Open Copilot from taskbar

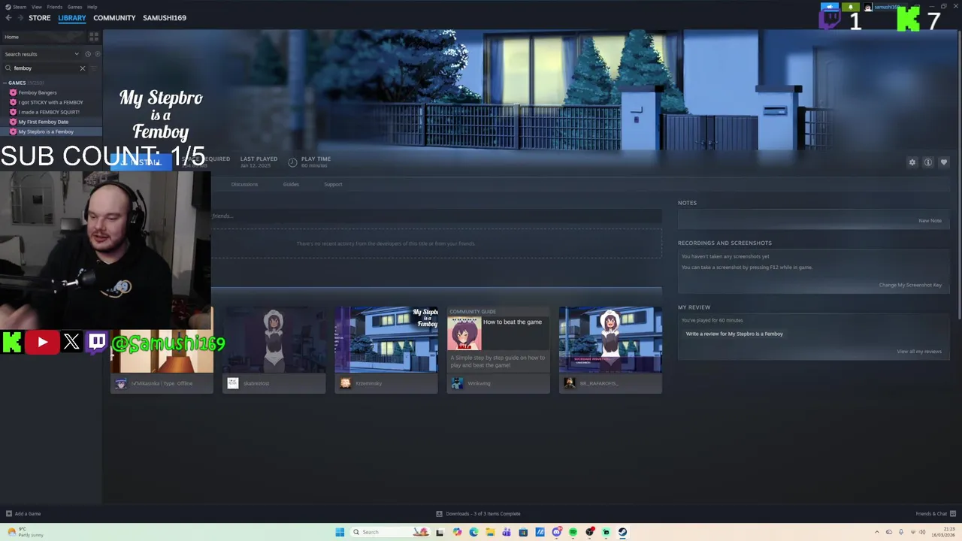pos(457,532)
